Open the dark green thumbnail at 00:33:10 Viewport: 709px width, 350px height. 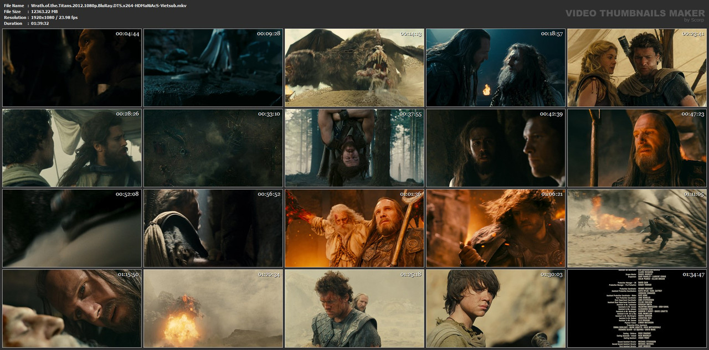tap(213, 148)
